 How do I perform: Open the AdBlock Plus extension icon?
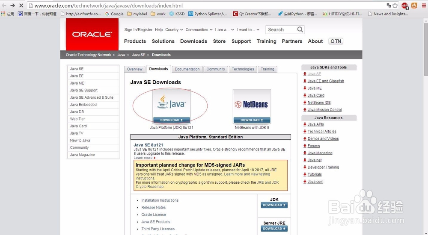coord(405,6)
